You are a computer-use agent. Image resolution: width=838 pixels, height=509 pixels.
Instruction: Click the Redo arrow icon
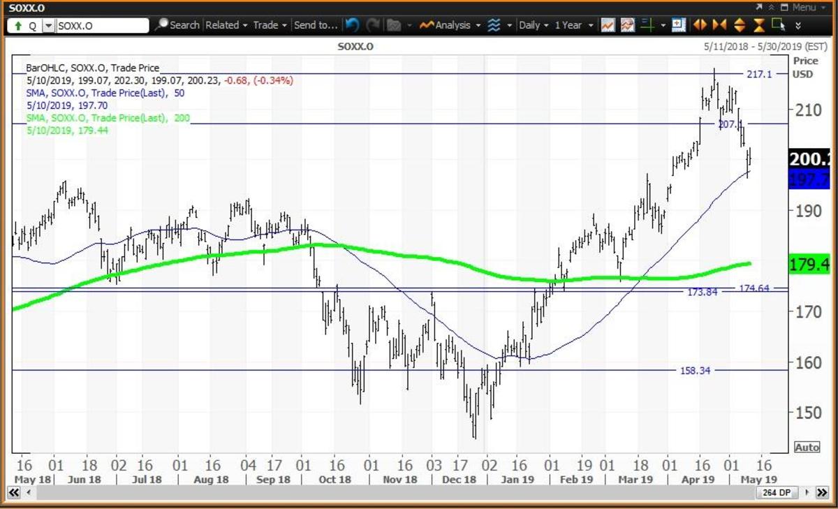pyautogui.click(x=373, y=25)
